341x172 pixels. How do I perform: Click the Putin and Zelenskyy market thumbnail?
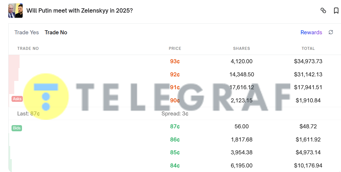(16, 11)
